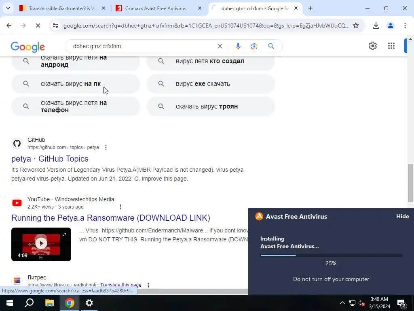Click the Google logo
The width and height of the screenshot is (414, 311).
[28, 47]
